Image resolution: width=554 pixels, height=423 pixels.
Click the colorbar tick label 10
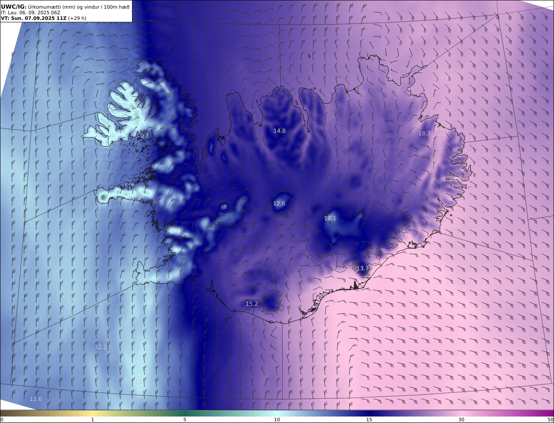pyautogui.click(x=277, y=420)
